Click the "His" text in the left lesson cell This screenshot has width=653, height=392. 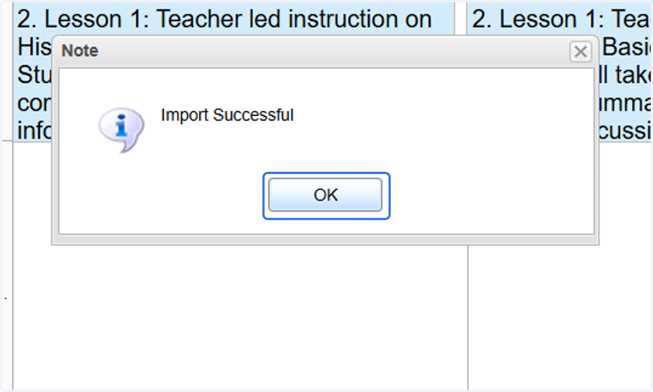coord(34,47)
